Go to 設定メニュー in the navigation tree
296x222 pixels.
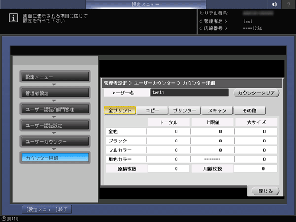pyautogui.click(x=55, y=77)
